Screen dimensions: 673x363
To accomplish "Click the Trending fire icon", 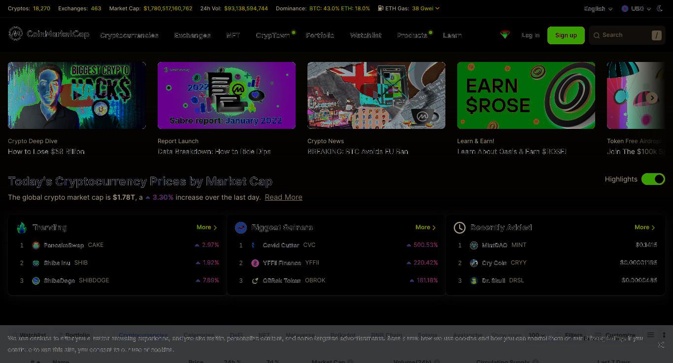I will (x=22, y=227).
